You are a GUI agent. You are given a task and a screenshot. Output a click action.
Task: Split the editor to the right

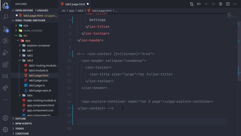pyautogui.click(x=228, y=4)
